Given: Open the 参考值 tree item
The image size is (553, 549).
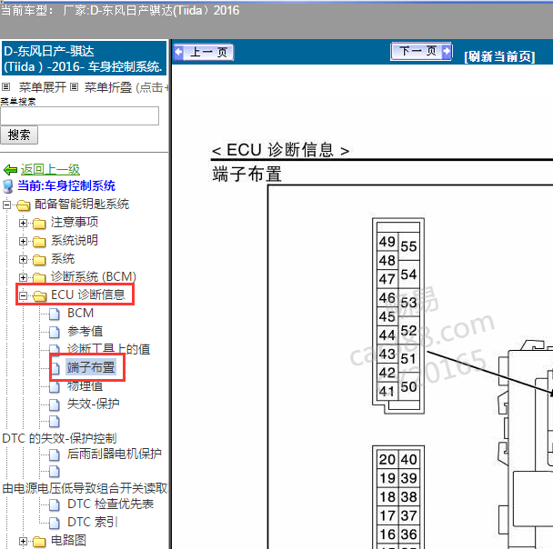Looking at the screenshot, I should pyautogui.click(x=85, y=331).
